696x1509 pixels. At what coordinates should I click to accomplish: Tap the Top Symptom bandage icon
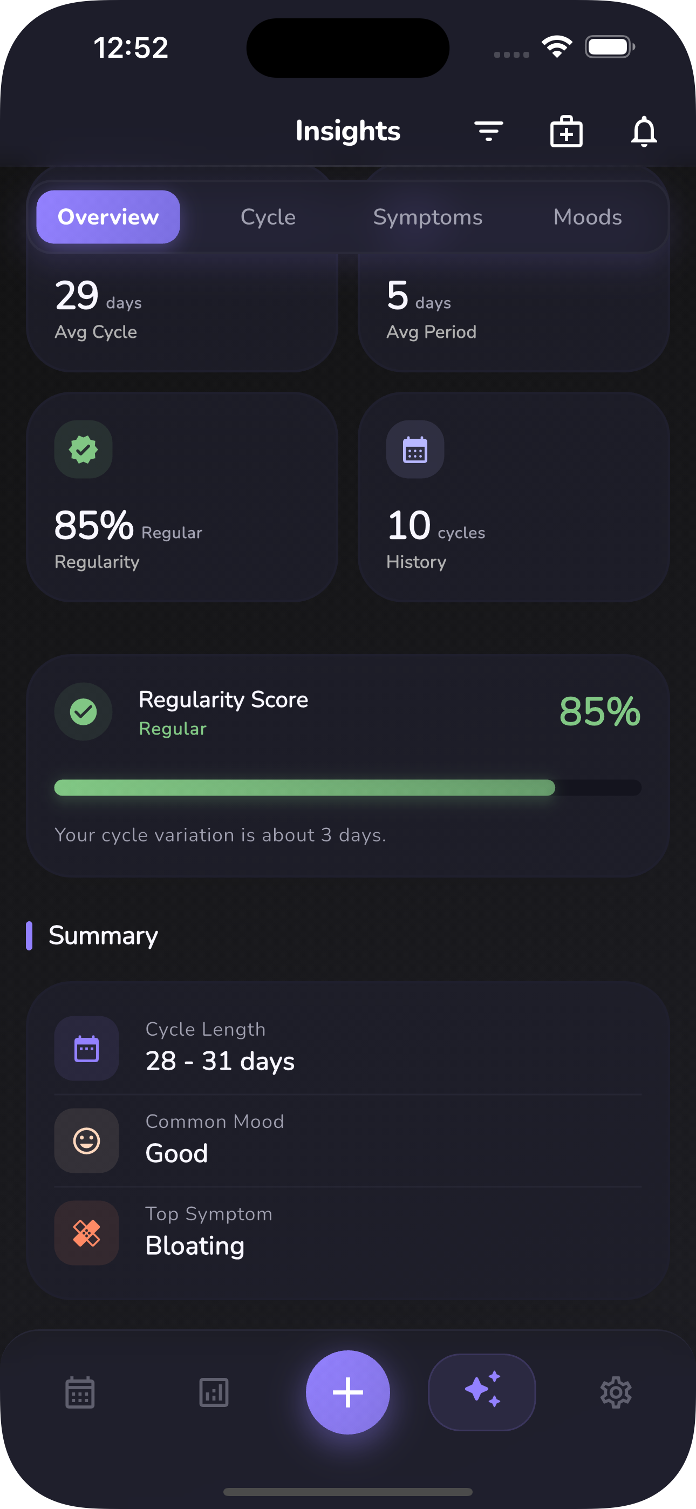pyautogui.click(x=87, y=1233)
